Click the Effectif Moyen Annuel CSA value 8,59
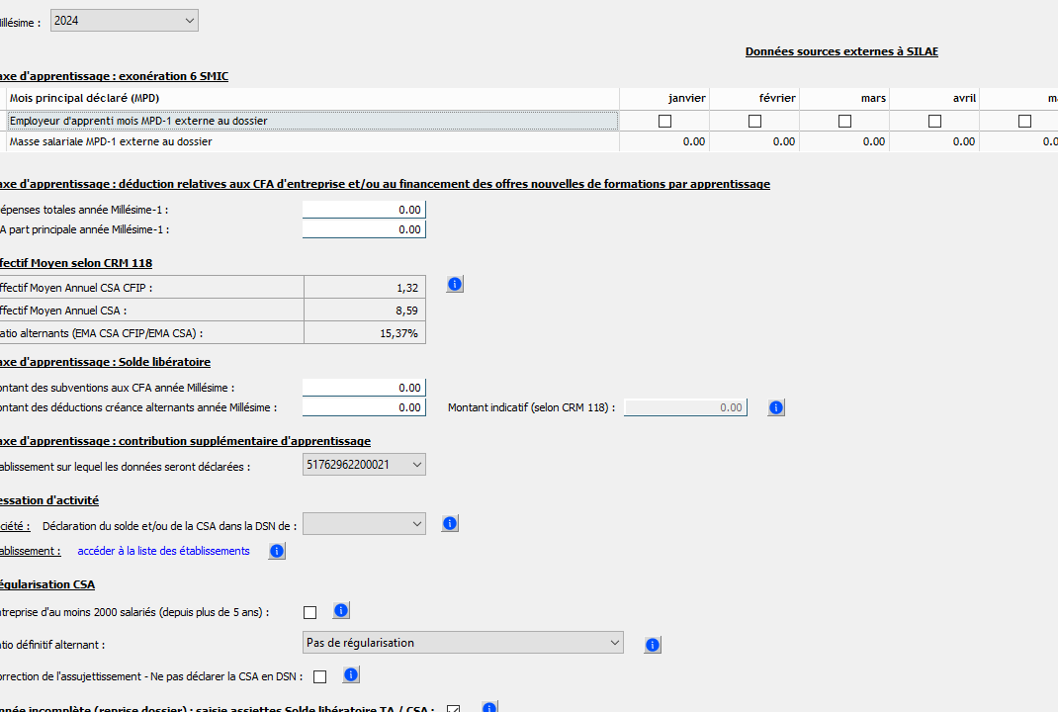Screen dimensions: 1058x712 click(x=365, y=311)
